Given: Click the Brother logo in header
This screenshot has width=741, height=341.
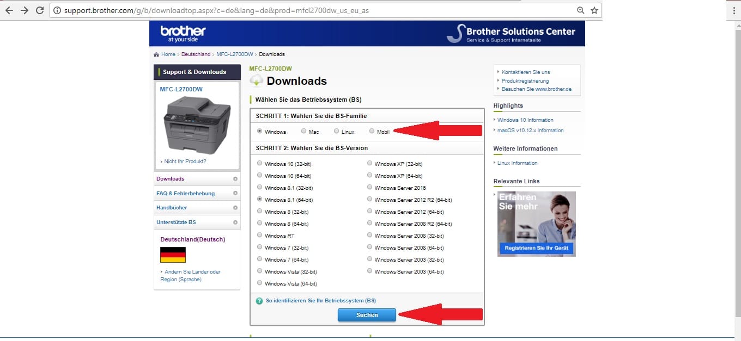Looking at the screenshot, I should (x=183, y=33).
